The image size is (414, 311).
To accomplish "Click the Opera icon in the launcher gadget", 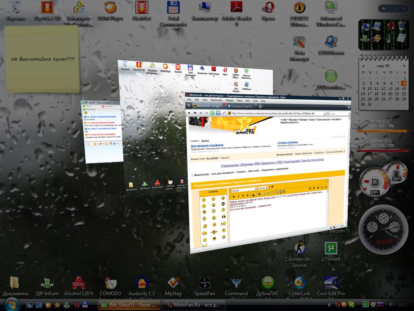I will tap(390, 26).
